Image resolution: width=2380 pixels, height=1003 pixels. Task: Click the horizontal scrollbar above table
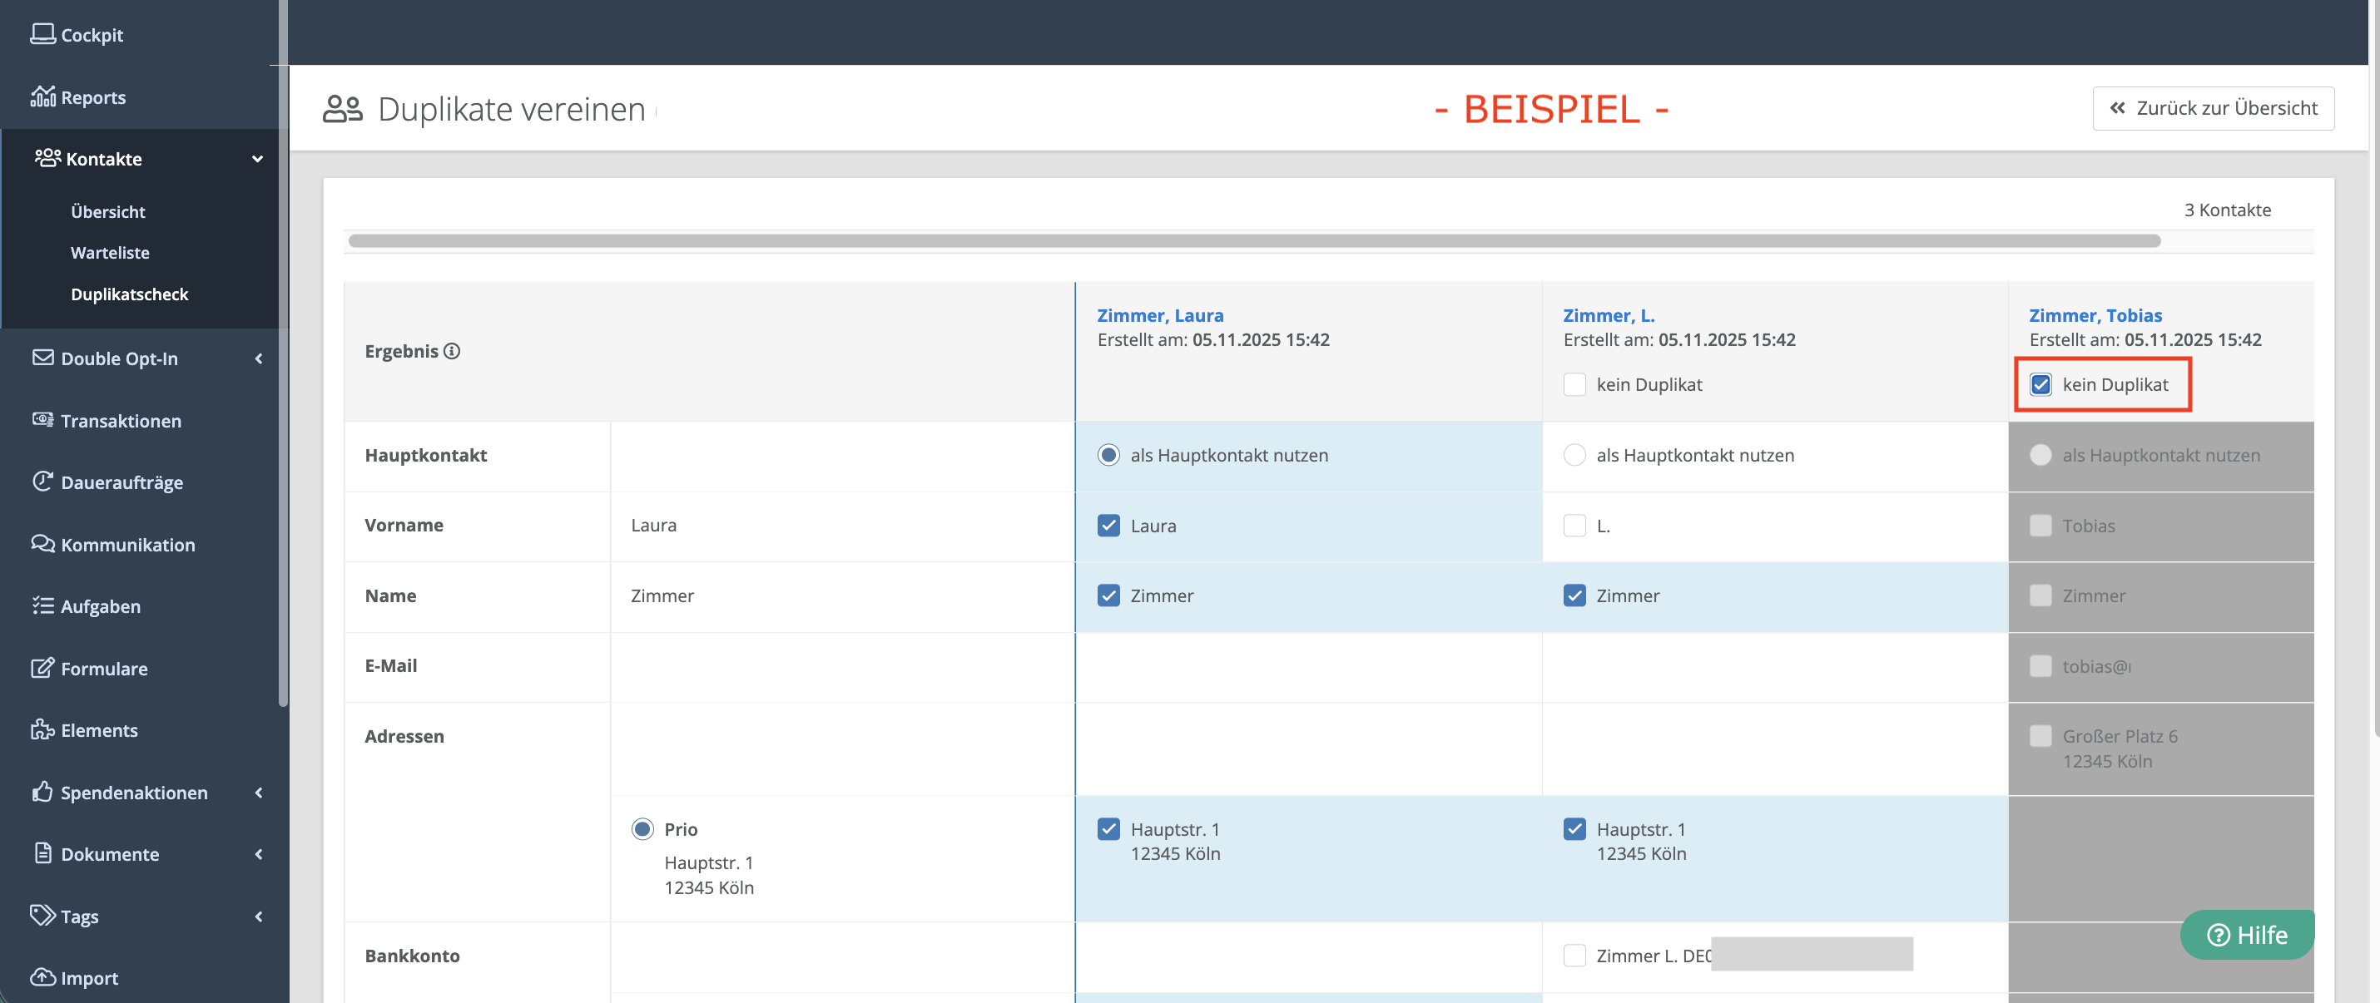[x=1254, y=241]
